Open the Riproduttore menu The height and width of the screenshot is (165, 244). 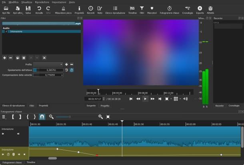pos(42,2)
